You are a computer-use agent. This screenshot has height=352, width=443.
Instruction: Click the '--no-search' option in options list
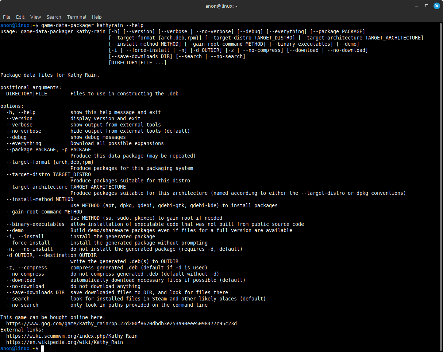[x=22, y=305]
